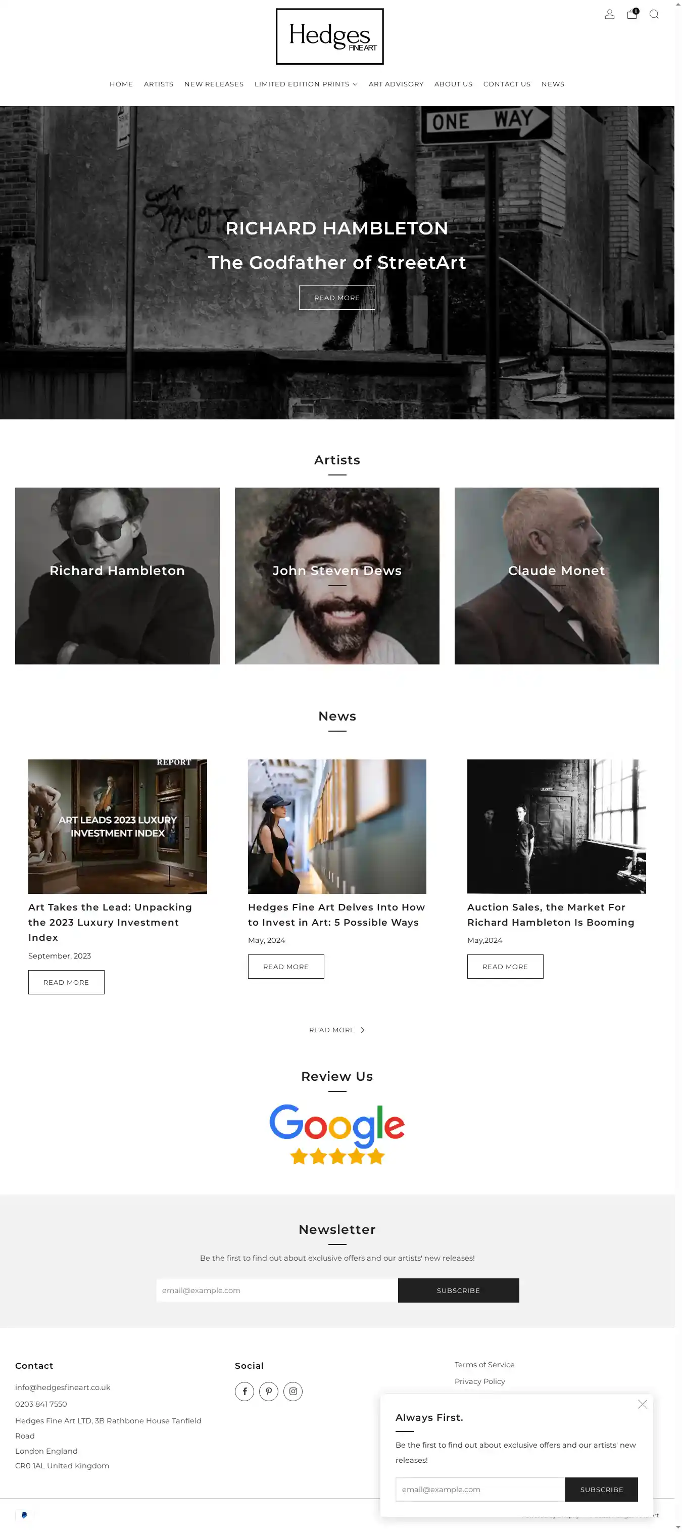
Task: Open the Google five-star review image
Action: pos(337,1134)
